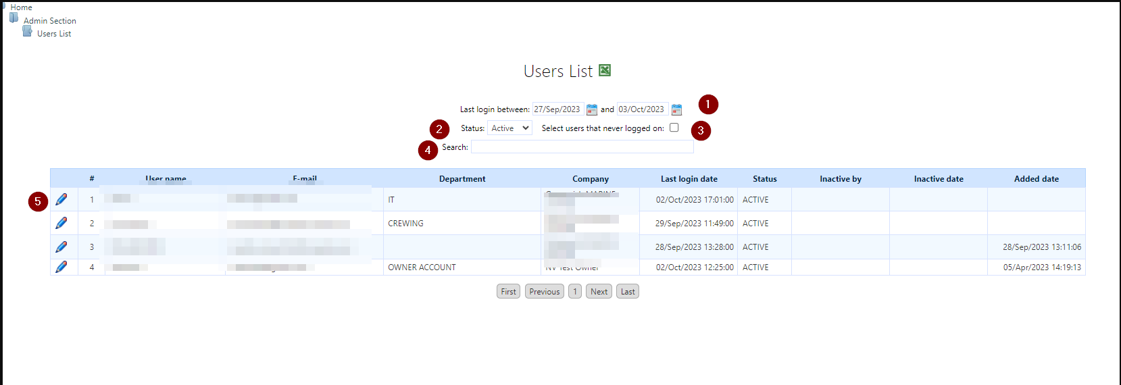Click the Search input field
Screen dimensions: 1121x385
coord(582,147)
